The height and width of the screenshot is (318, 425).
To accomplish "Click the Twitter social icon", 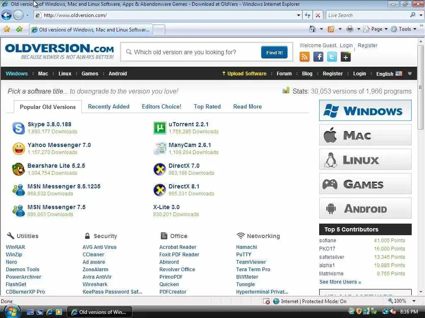I will [x=332, y=57].
